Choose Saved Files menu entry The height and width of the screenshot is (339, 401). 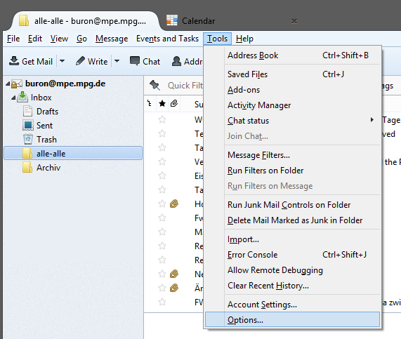[293, 74]
